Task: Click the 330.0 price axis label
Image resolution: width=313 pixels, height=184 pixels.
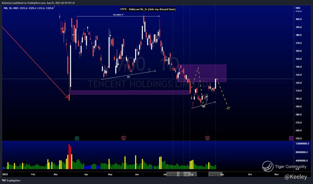Action: tap(299, 75)
